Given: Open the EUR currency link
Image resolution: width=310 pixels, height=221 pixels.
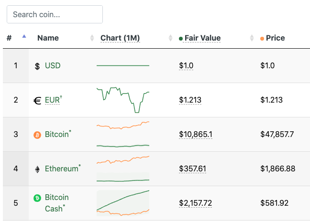Looking at the screenshot, I should click(52, 100).
